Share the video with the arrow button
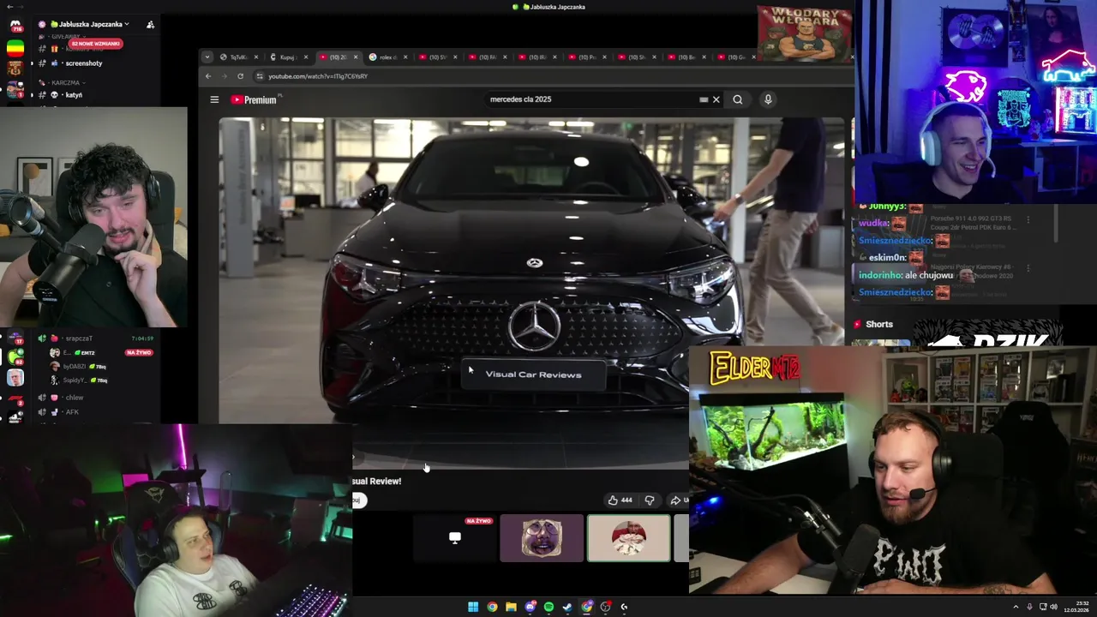The height and width of the screenshot is (617, 1097). point(678,500)
